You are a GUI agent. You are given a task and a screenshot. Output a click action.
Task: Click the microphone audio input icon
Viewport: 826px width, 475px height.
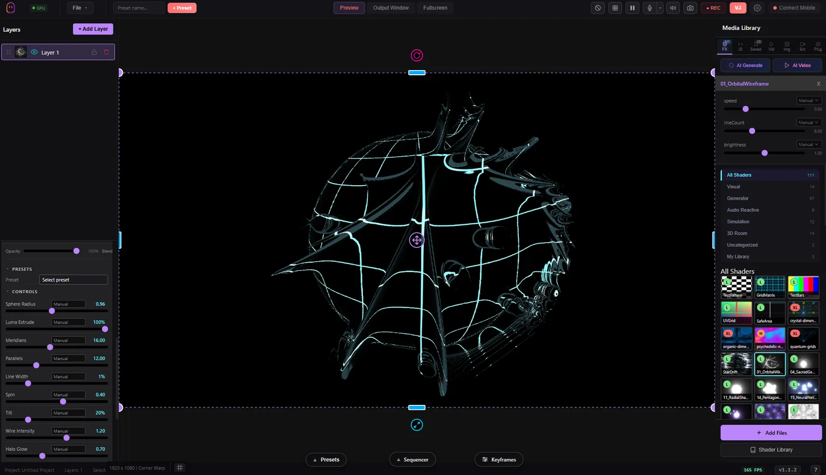[649, 8]
